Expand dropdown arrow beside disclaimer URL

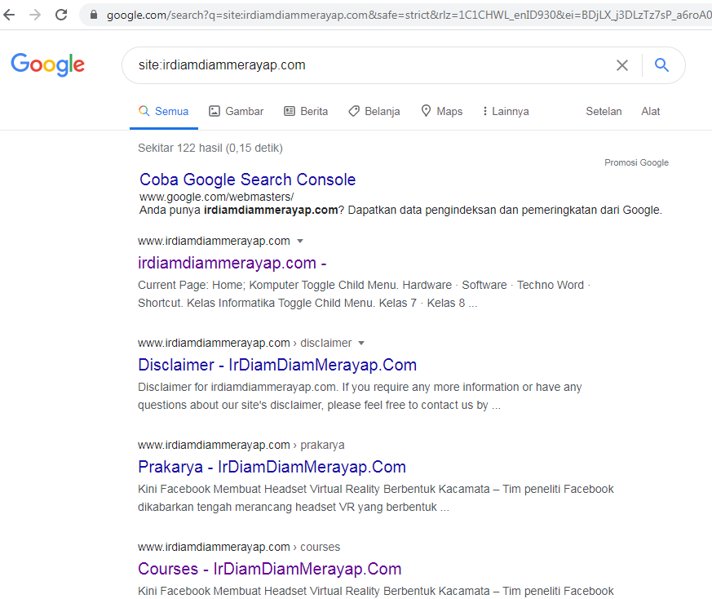point(361,343)
